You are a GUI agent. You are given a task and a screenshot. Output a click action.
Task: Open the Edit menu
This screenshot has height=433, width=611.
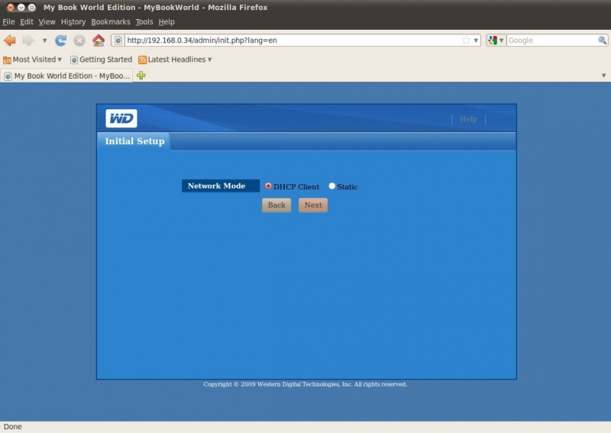27,22
